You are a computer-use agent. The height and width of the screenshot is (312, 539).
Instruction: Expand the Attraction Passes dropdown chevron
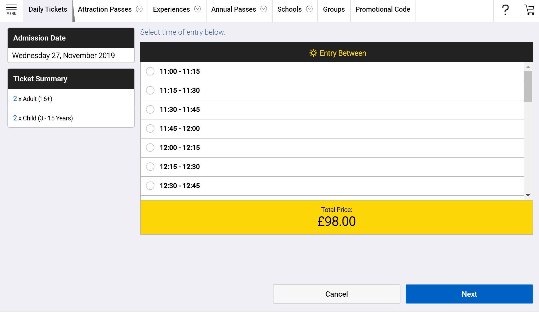(x=139, y=9)
